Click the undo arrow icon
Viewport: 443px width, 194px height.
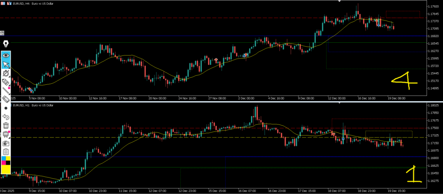pyautogui.click(x=6, y=117)
